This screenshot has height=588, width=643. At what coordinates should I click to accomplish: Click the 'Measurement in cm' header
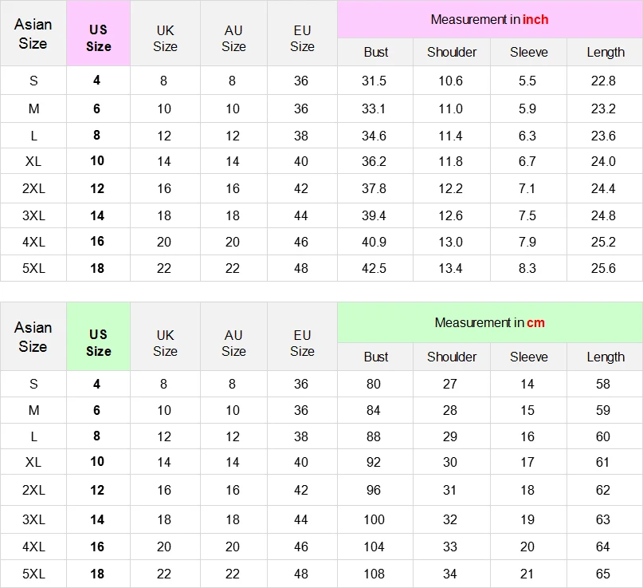click(490, 323)
